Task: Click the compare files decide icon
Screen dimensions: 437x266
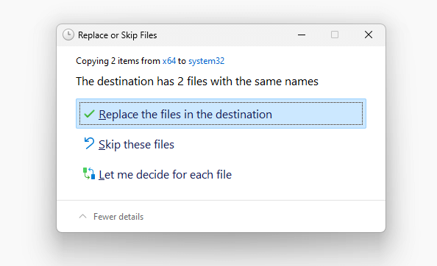Action: 89,173
